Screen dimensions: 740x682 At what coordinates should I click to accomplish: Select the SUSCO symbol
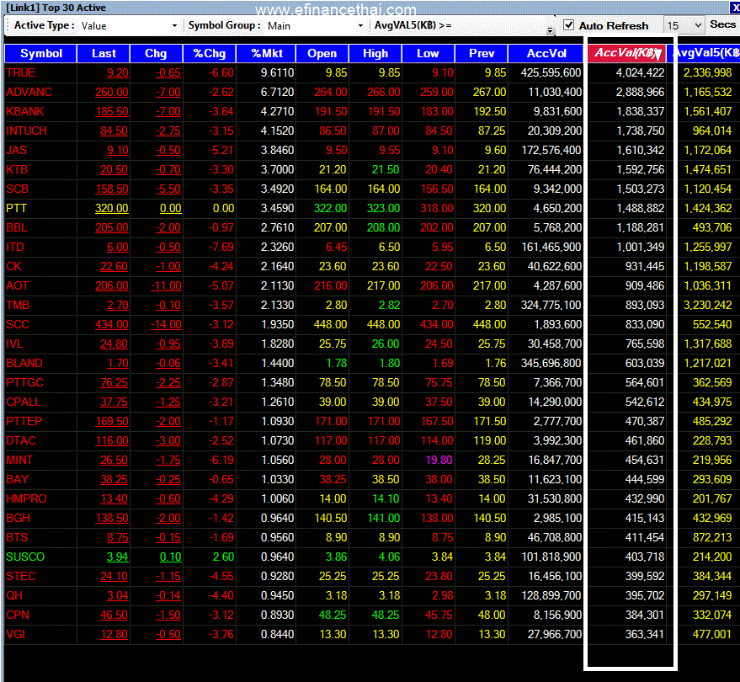pos(25,557)
